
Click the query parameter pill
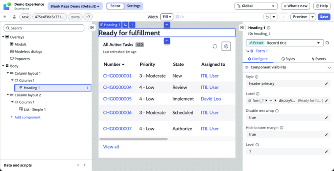[x=75, y=17]
